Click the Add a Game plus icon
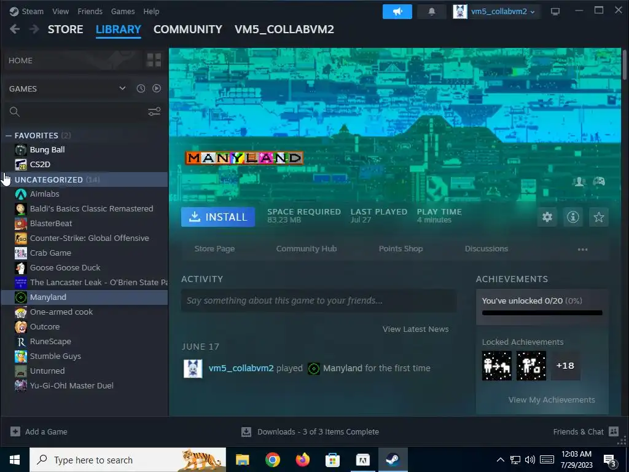 click(x=15, y=431)
